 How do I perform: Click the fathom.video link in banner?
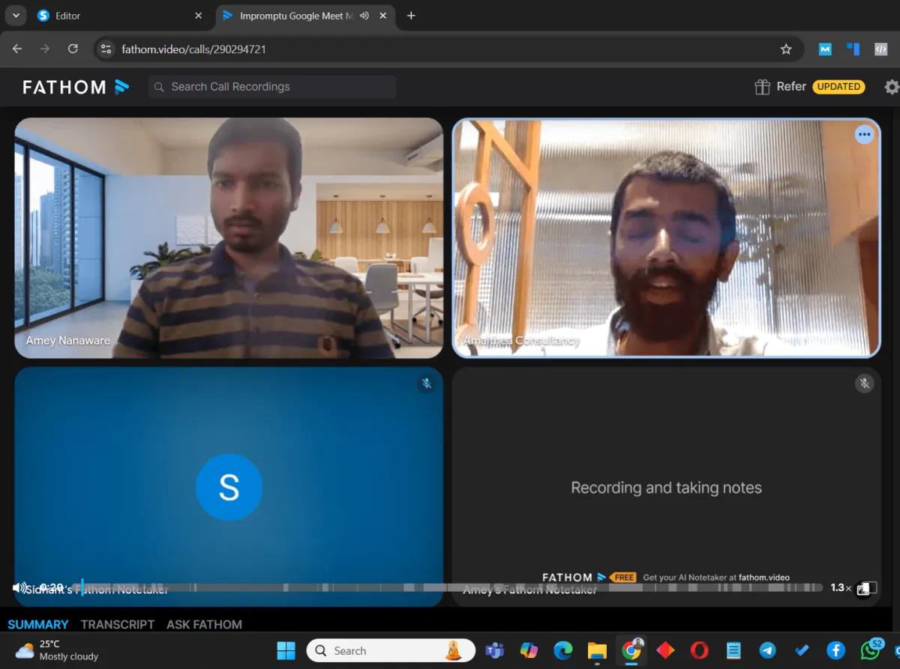tap(764, 578)
